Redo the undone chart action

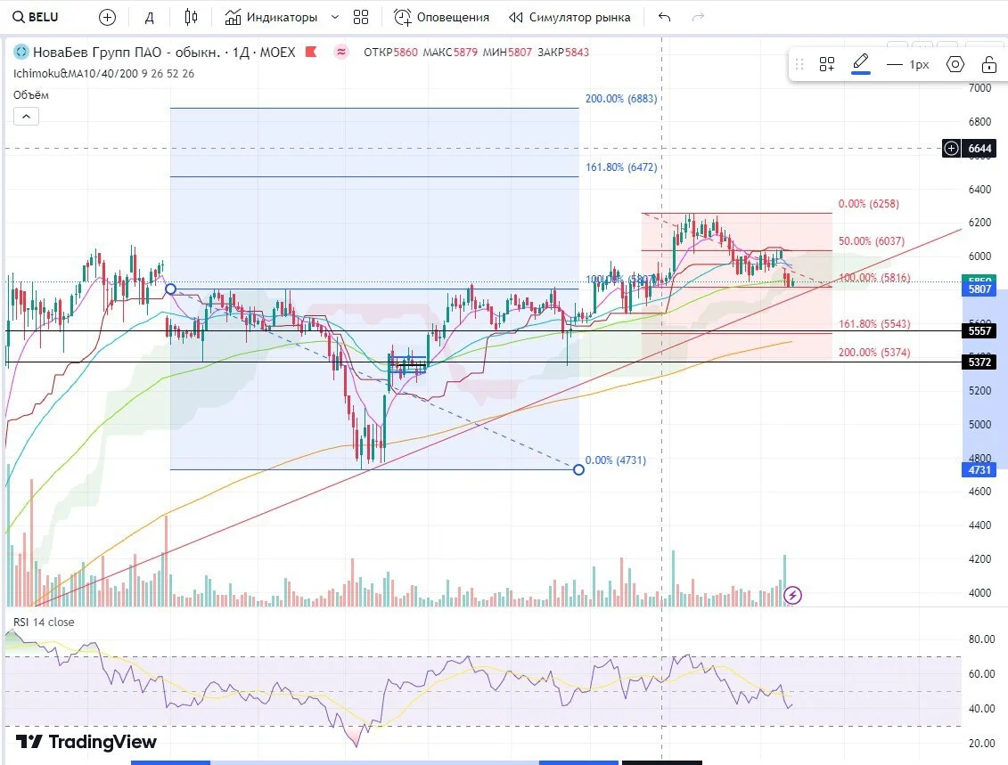pyautogui.click(x=698, y=17)
